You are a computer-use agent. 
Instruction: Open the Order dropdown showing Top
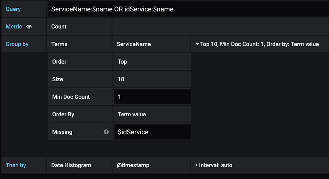point(122,62)
